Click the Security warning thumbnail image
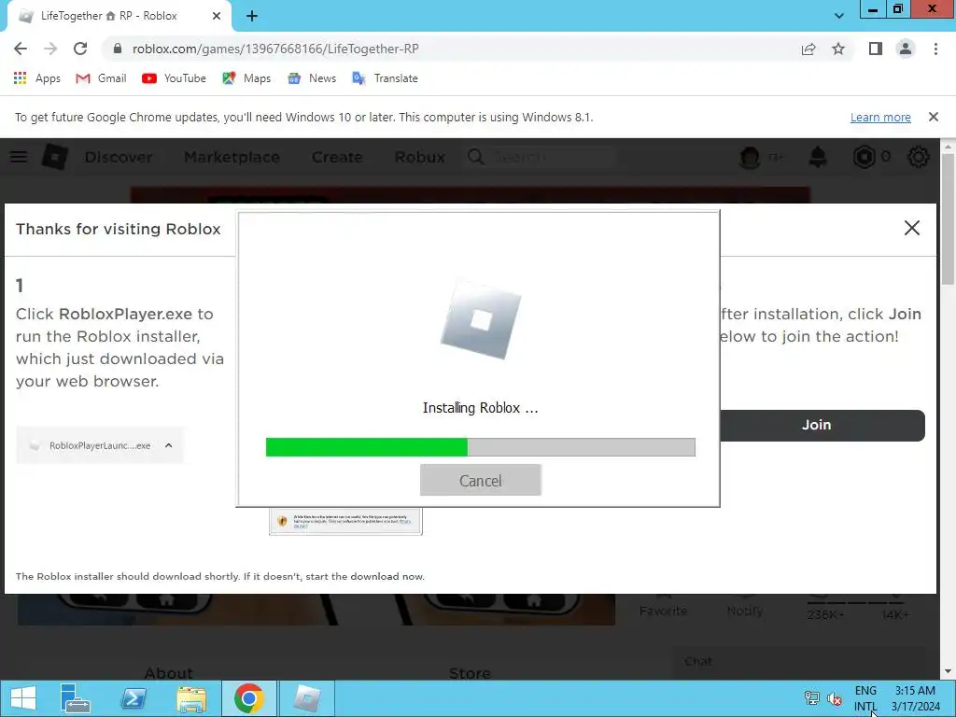 [x=345, y=521]
